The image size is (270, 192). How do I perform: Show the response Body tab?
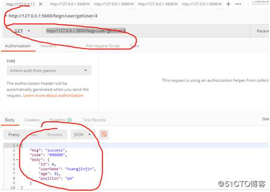(x=10, y=120)
